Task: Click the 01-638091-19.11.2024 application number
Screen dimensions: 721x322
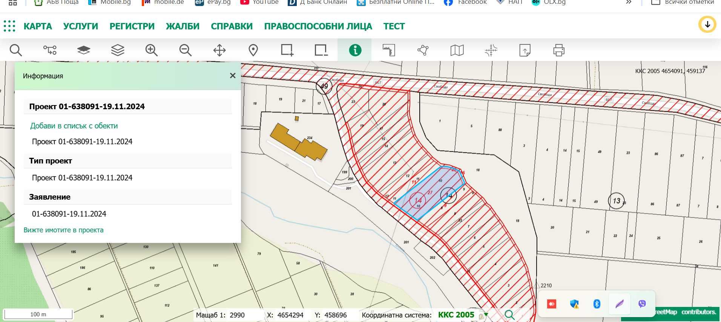Action: tap(69, 214)
